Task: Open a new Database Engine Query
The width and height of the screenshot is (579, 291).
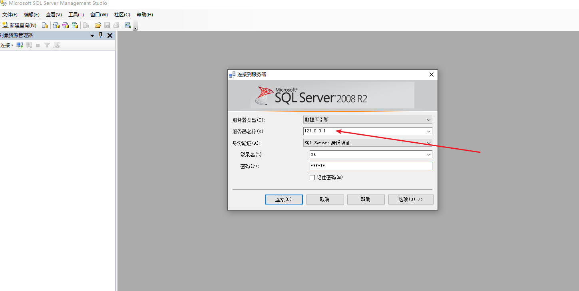Action: click(45, 25)
